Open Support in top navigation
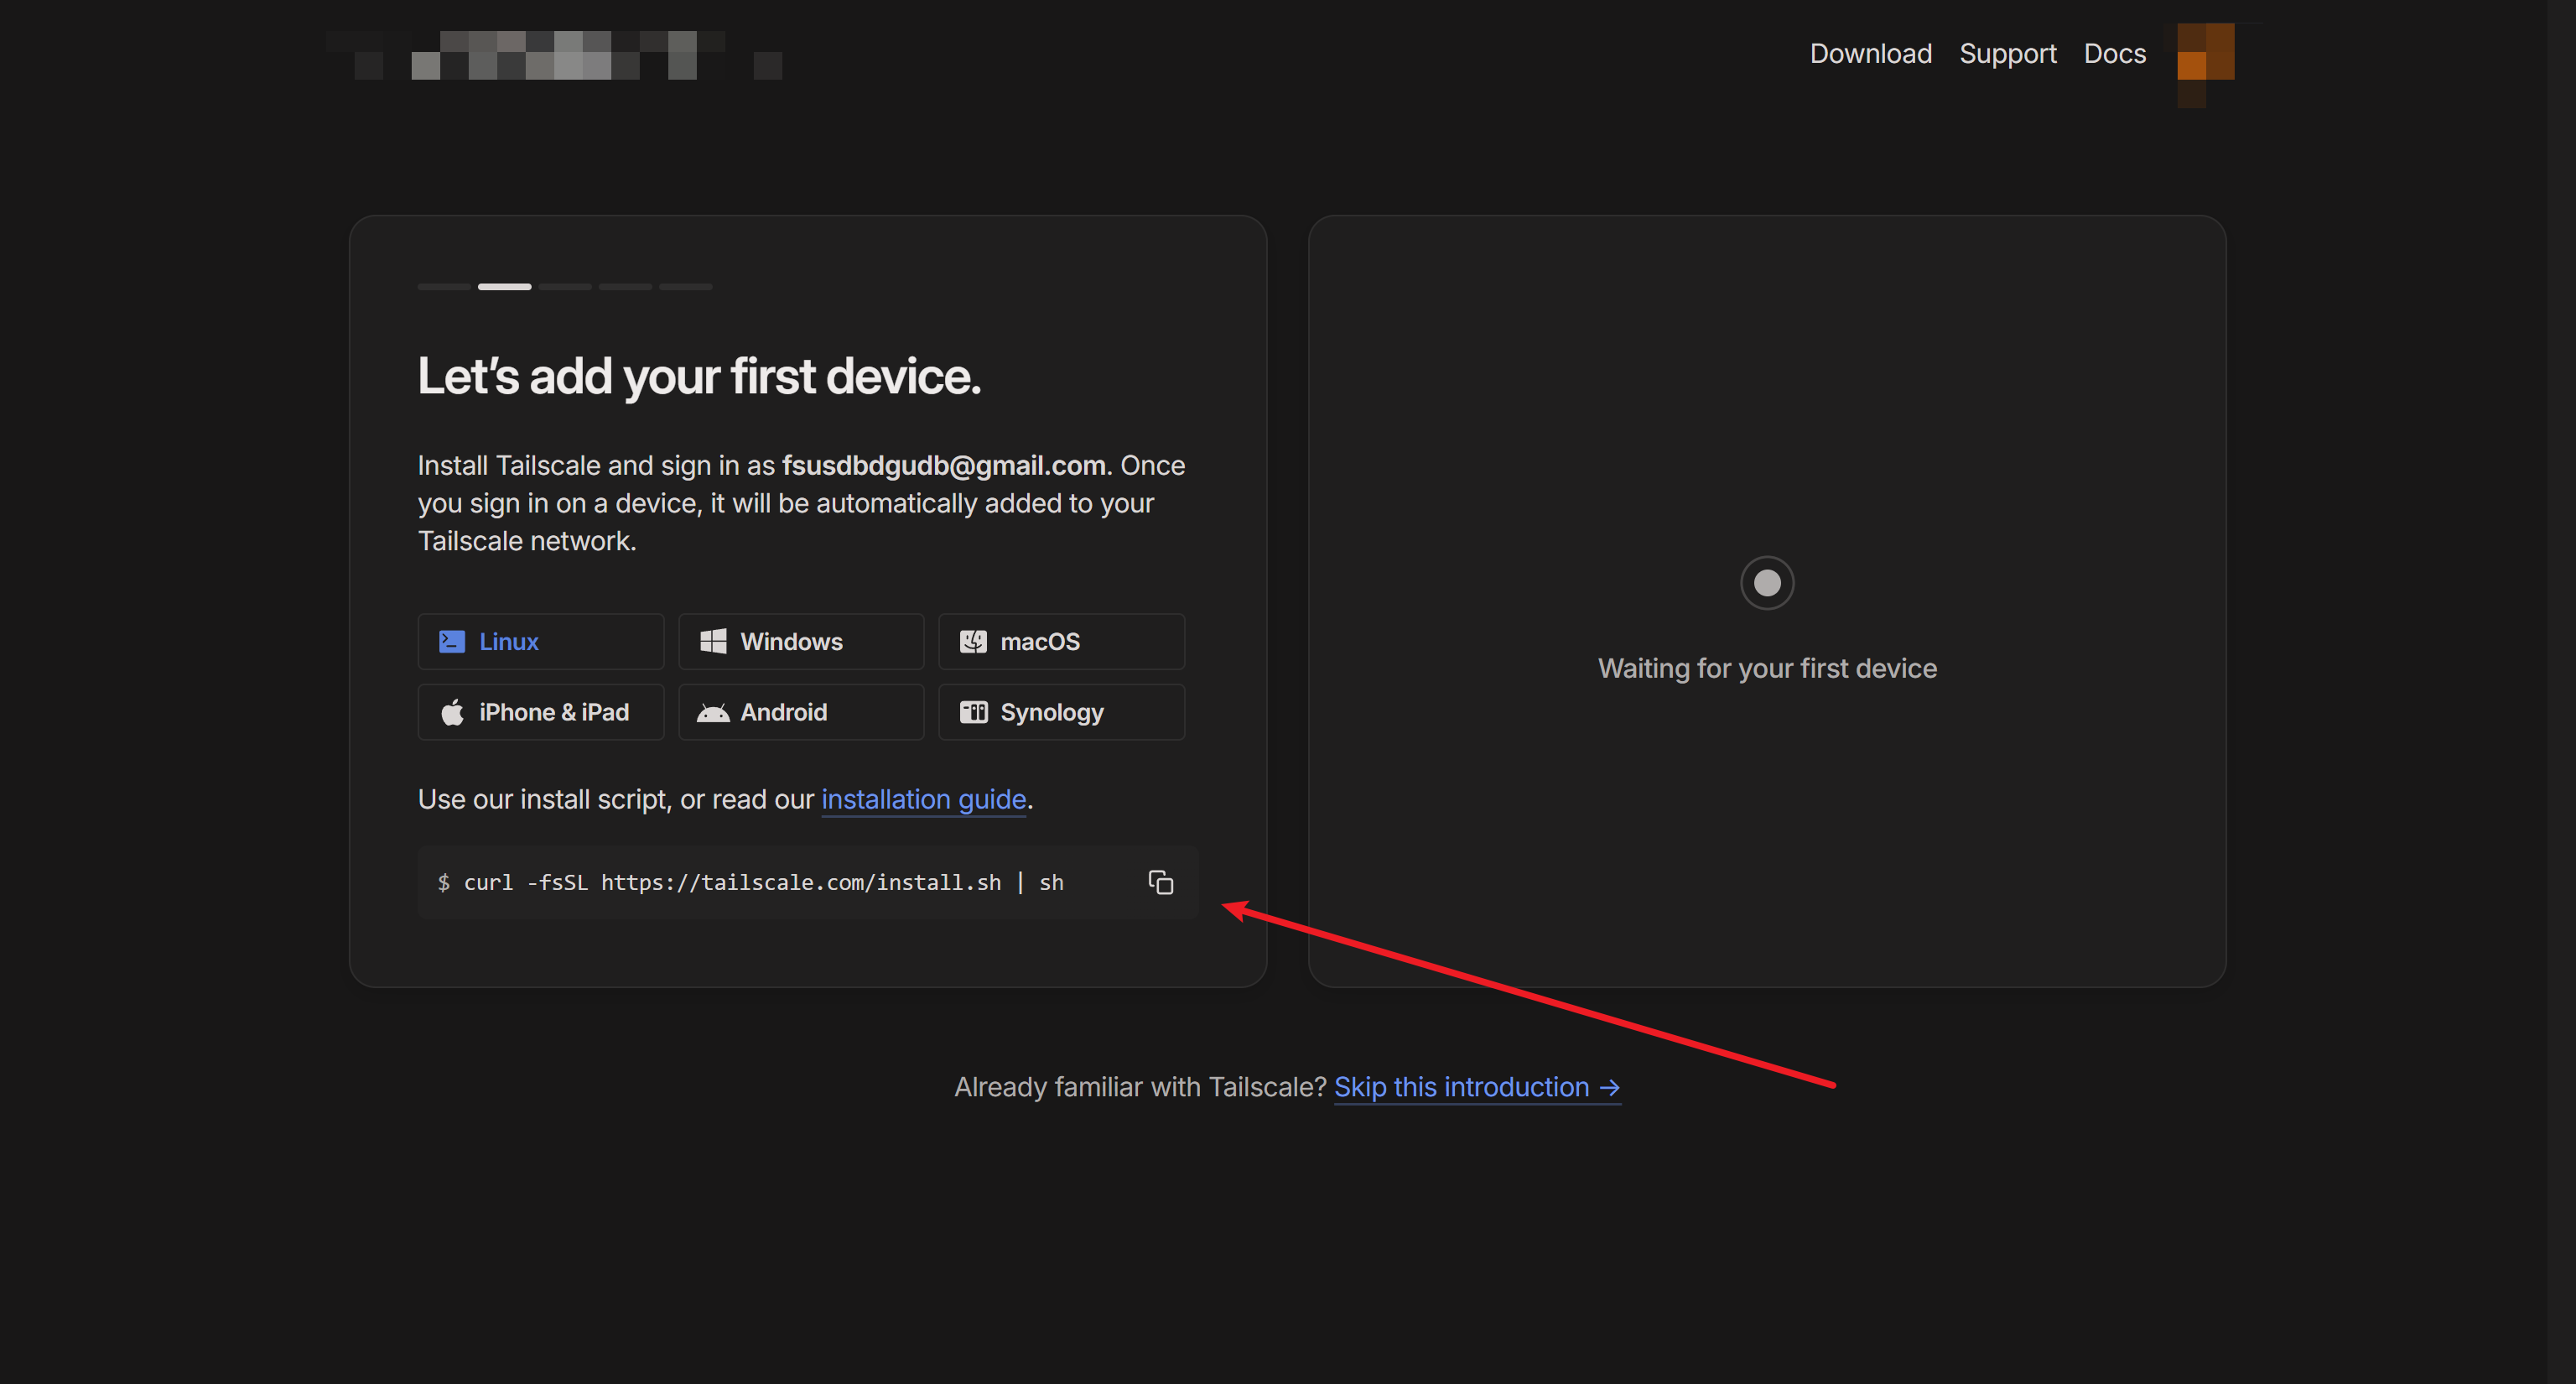Screen dimensions: 2576x1384 tap(2007, 53)
